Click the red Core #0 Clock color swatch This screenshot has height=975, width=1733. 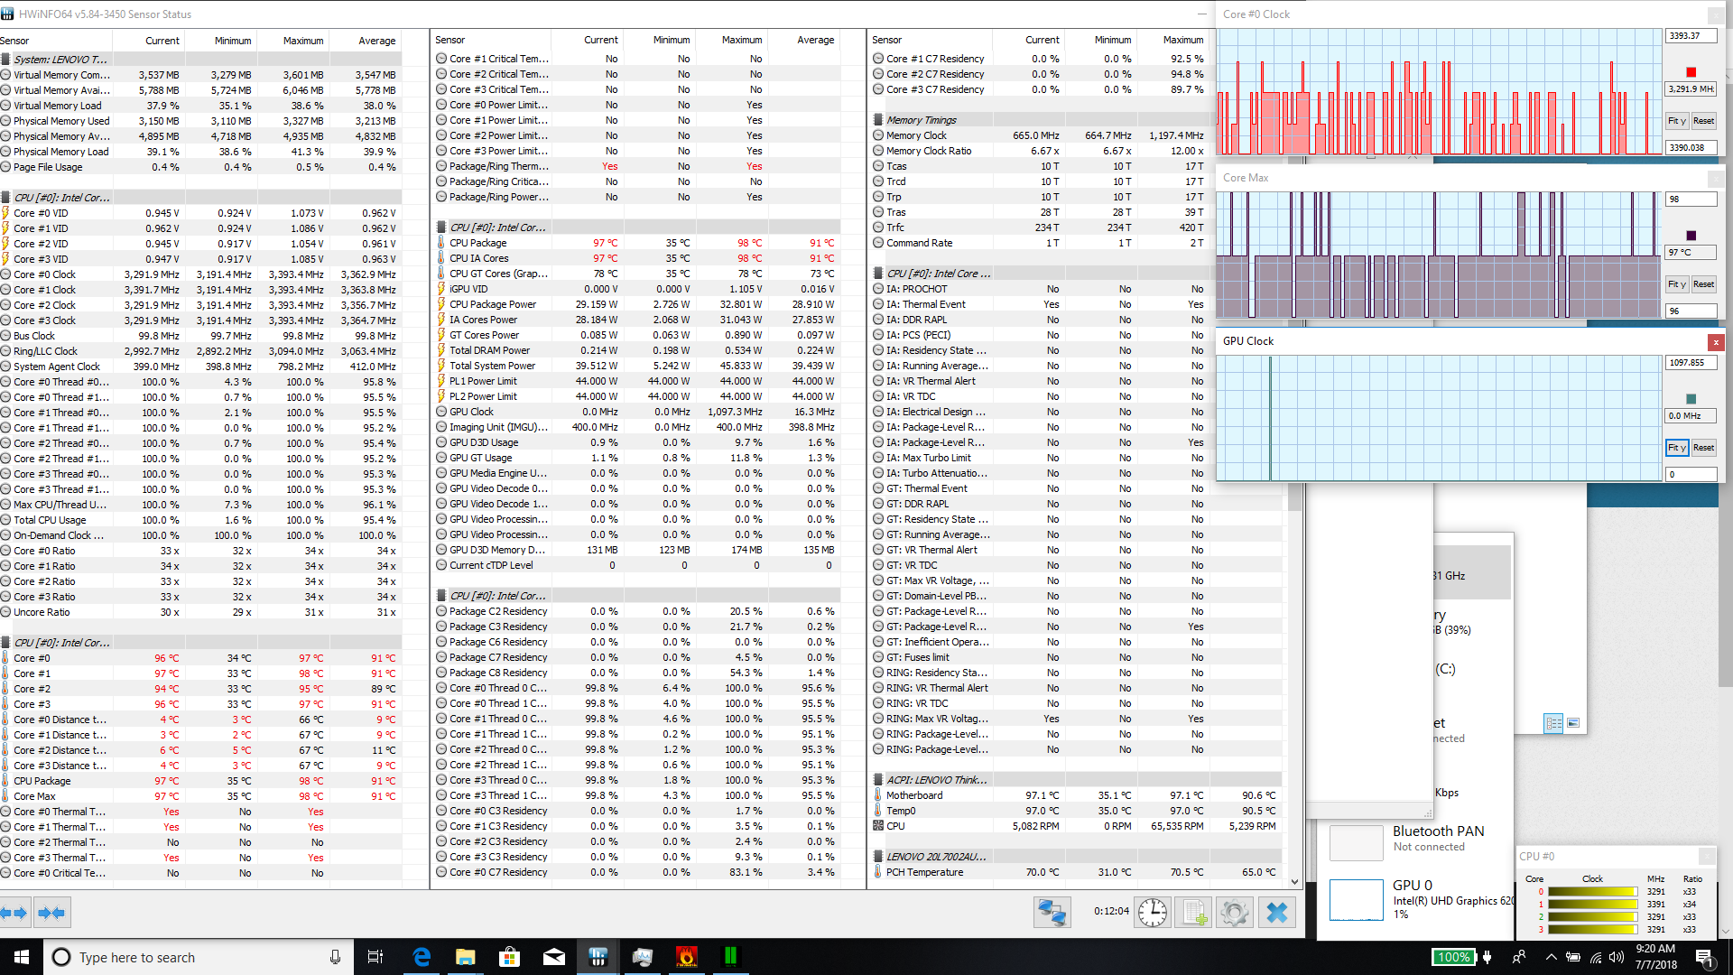1691,72
